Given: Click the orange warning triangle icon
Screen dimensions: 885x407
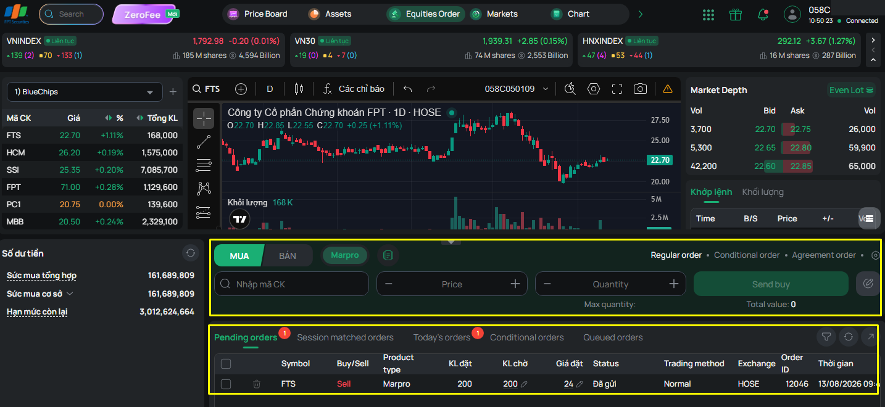Looking at the screenshot, I should [668, 89].
